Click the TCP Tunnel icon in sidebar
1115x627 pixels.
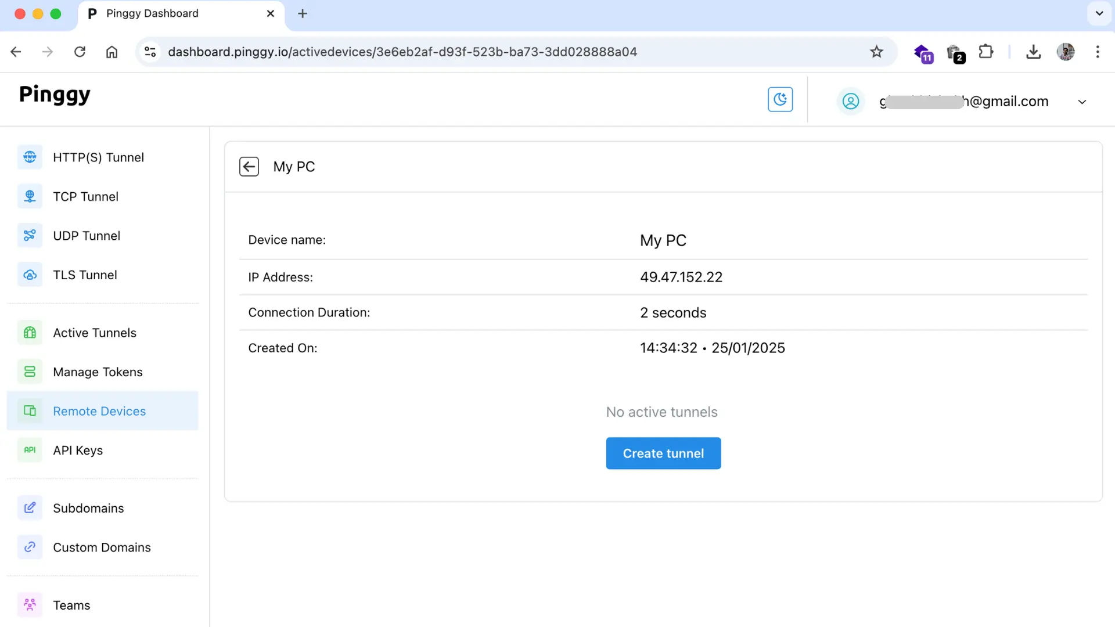(x=30, y=196)
